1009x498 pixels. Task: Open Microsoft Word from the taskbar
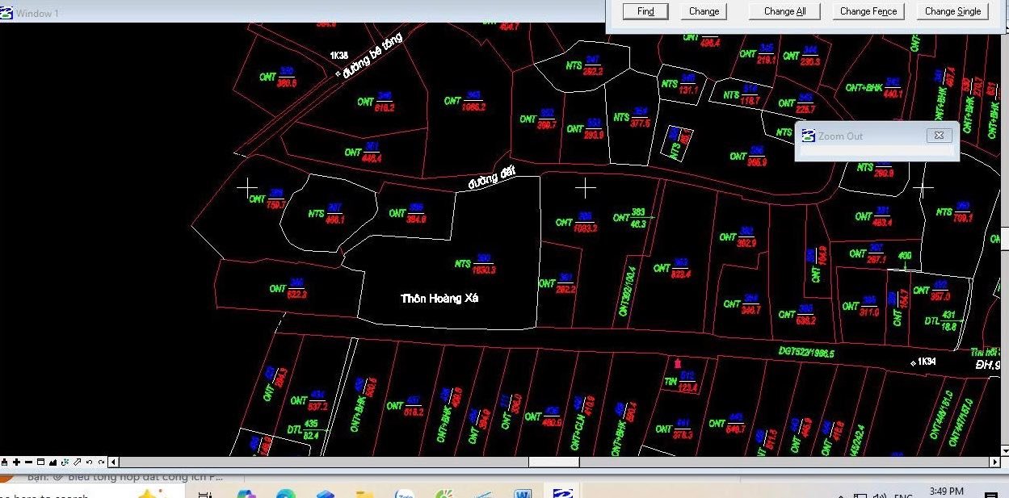[x=522, y=493]
